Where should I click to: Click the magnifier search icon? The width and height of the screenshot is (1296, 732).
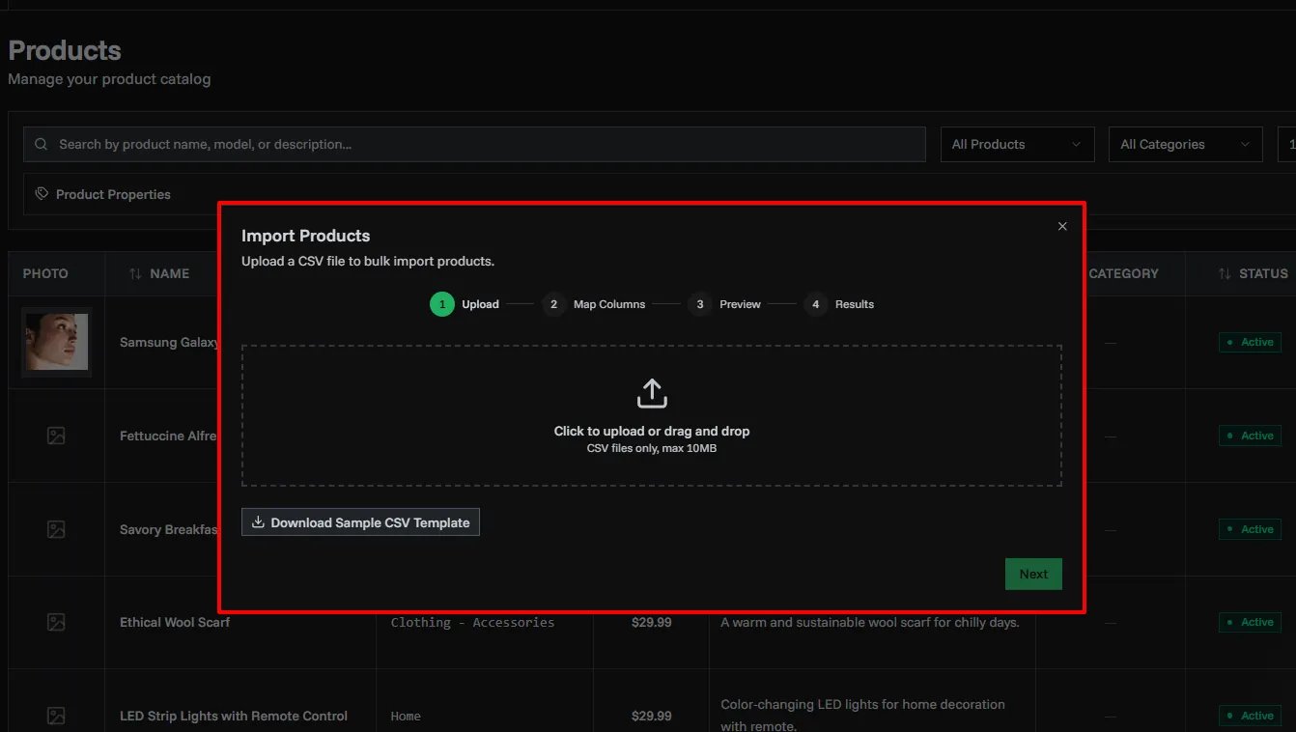click(x=41, y=145)
